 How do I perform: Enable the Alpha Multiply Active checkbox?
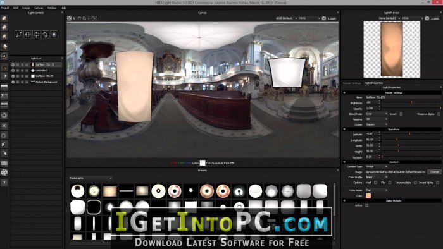pos(366,205)
